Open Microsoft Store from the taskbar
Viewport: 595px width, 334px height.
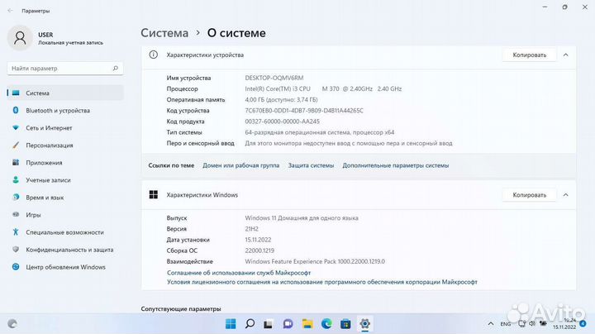pyautogui.click(x=345, y=324)
